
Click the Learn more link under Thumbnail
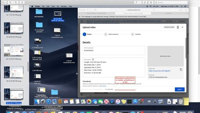point(103,86)
